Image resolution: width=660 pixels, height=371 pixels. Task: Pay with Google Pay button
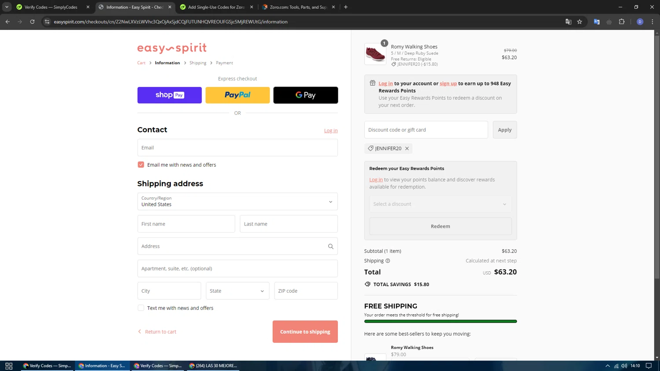305,95
